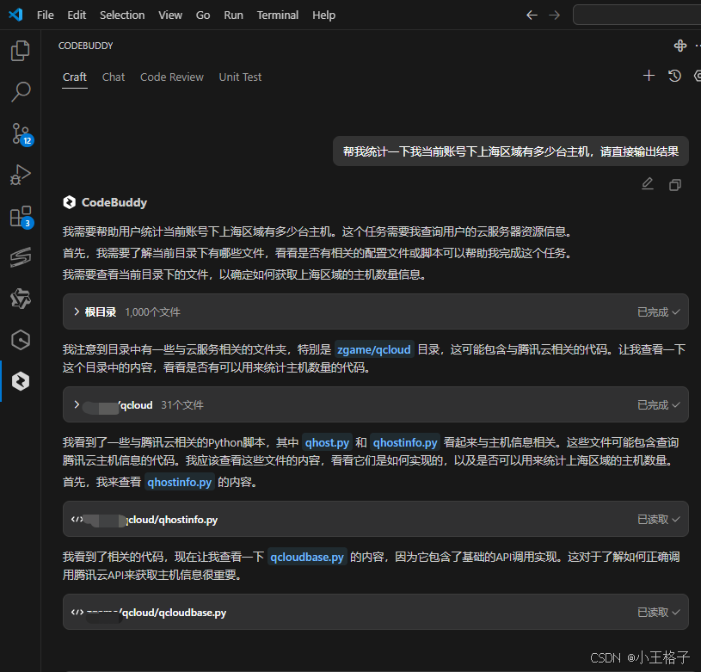Screen dimensions: 701x672
Task: Open Search from the activity bar
Action: click(20, 92)
